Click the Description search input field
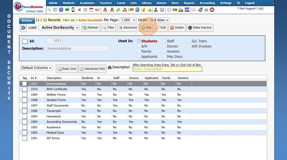The width and height of the screenshot is (287, 160). 167,69
